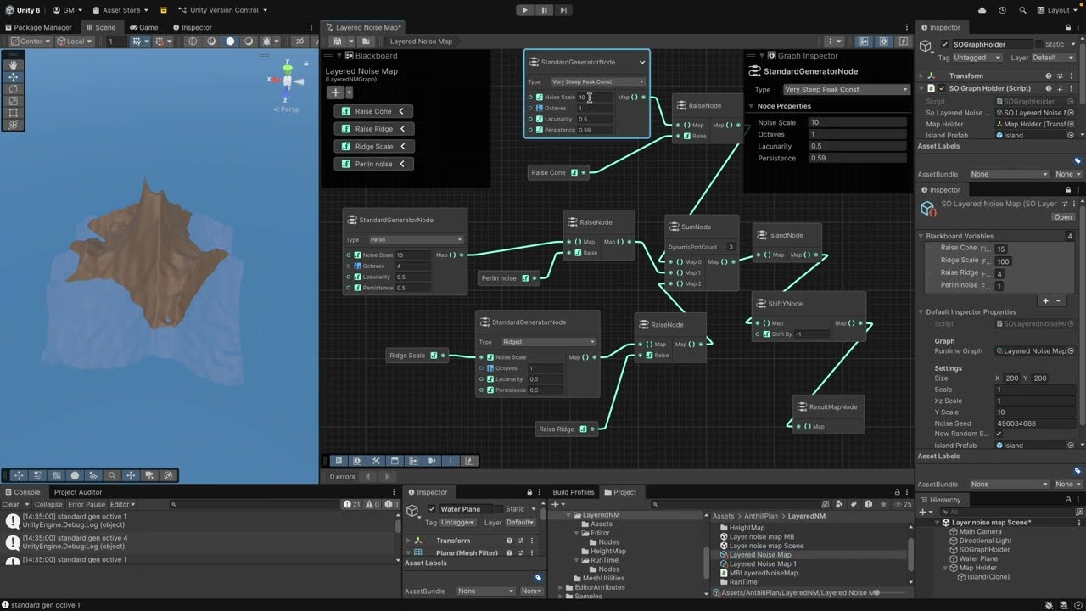The height and width of the screenshot is (611, 1086).
Task: Toggle Collapse in Console toolbar
Action: coord(48,504)
